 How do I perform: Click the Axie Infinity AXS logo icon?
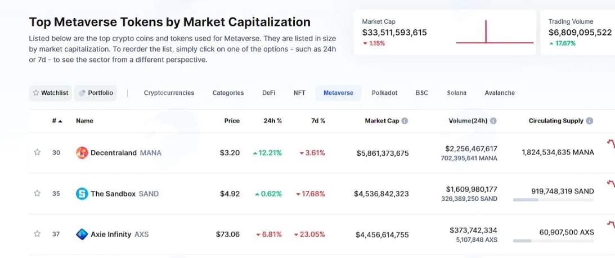[x=82, y=234]
